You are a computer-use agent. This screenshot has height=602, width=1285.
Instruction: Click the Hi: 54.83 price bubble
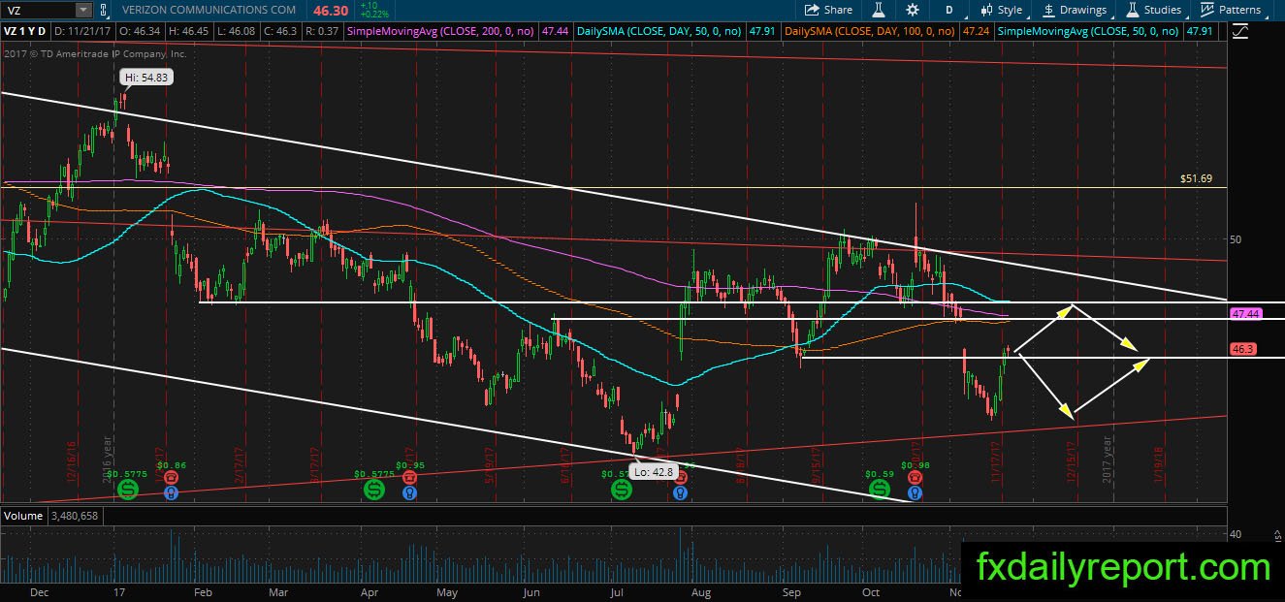(x=145, y=77)
